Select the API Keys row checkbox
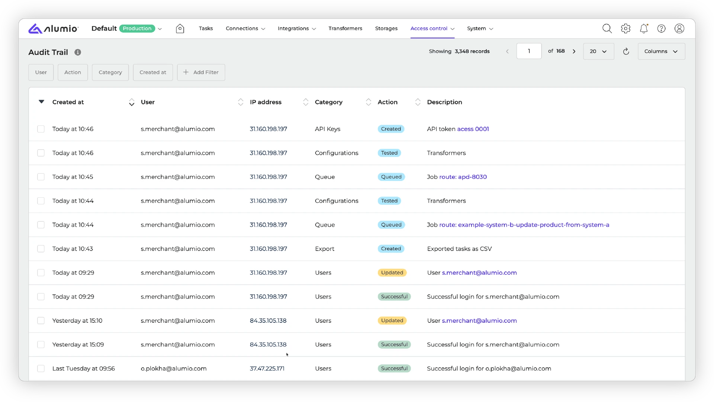 coord(41,129)
